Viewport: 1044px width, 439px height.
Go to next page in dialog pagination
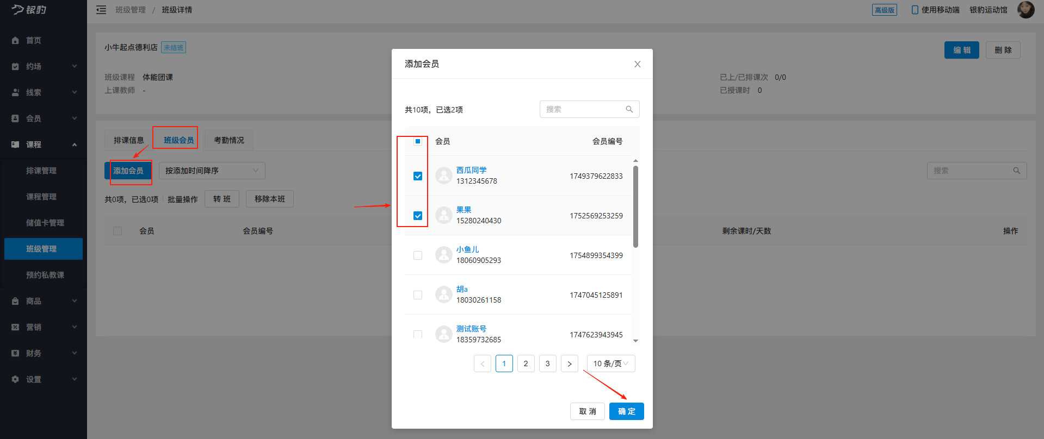pos(570,363)
